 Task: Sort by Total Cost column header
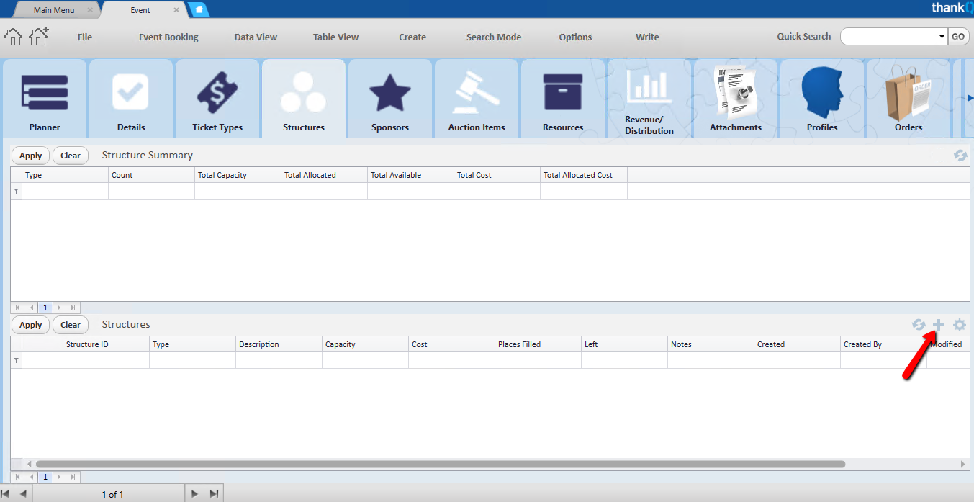(x=497, y=175)
